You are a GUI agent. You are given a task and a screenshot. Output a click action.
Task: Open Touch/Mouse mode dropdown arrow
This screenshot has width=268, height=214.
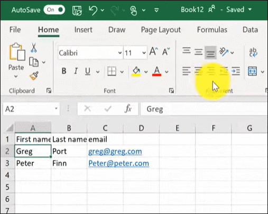(x=144, y=10)
